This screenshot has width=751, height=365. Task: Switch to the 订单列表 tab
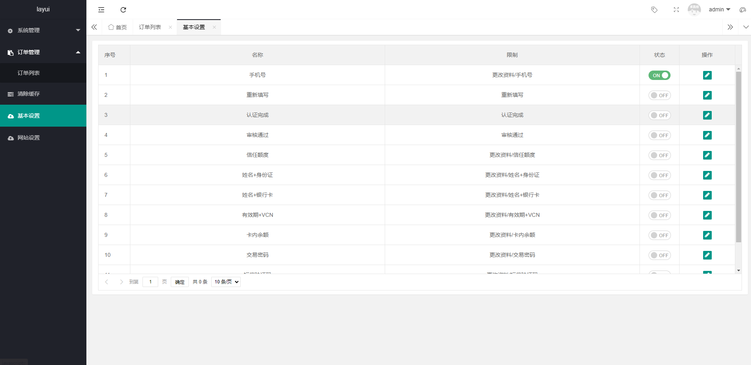[150, 27]
